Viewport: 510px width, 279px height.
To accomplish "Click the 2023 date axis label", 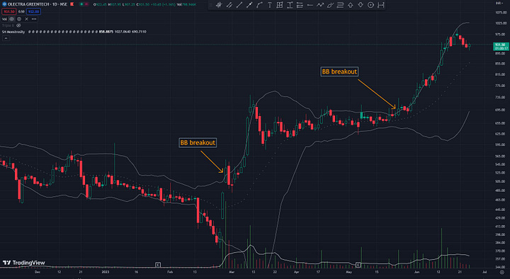I will coord(106,272).
